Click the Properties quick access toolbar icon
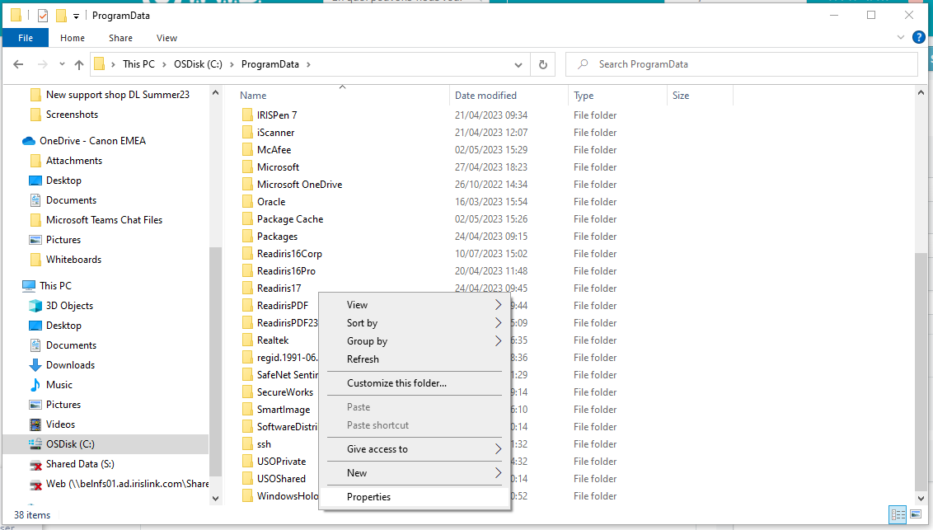This screenshot has width=933, height=530. click(x=43, y=16)
